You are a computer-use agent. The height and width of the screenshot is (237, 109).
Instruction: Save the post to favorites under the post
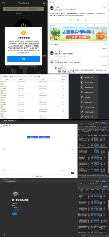[86, 20]
